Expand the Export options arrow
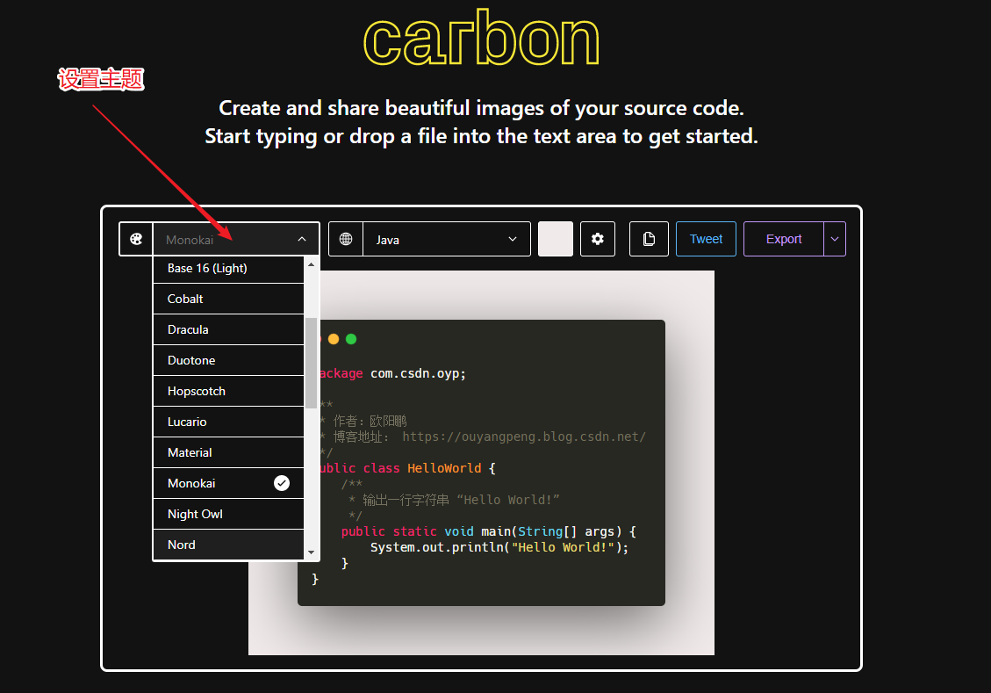 coord(834,239)
